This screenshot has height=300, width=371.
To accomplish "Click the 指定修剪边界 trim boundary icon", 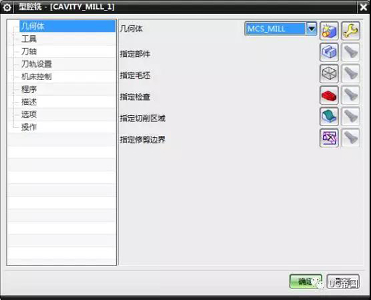I will pos(329,138).
